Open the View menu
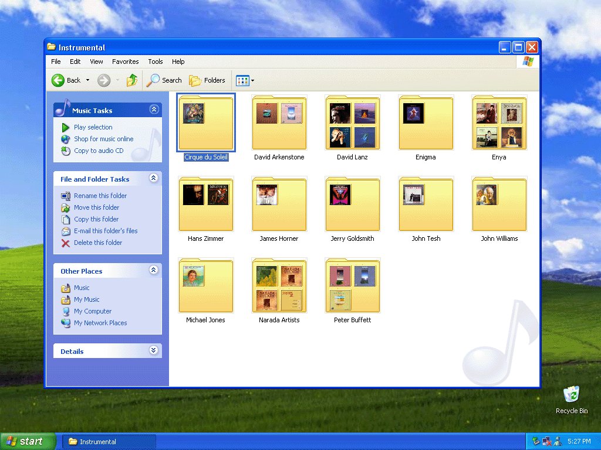Image resolution: width=601 pixels, height=450 pixels. pos(96,62)
